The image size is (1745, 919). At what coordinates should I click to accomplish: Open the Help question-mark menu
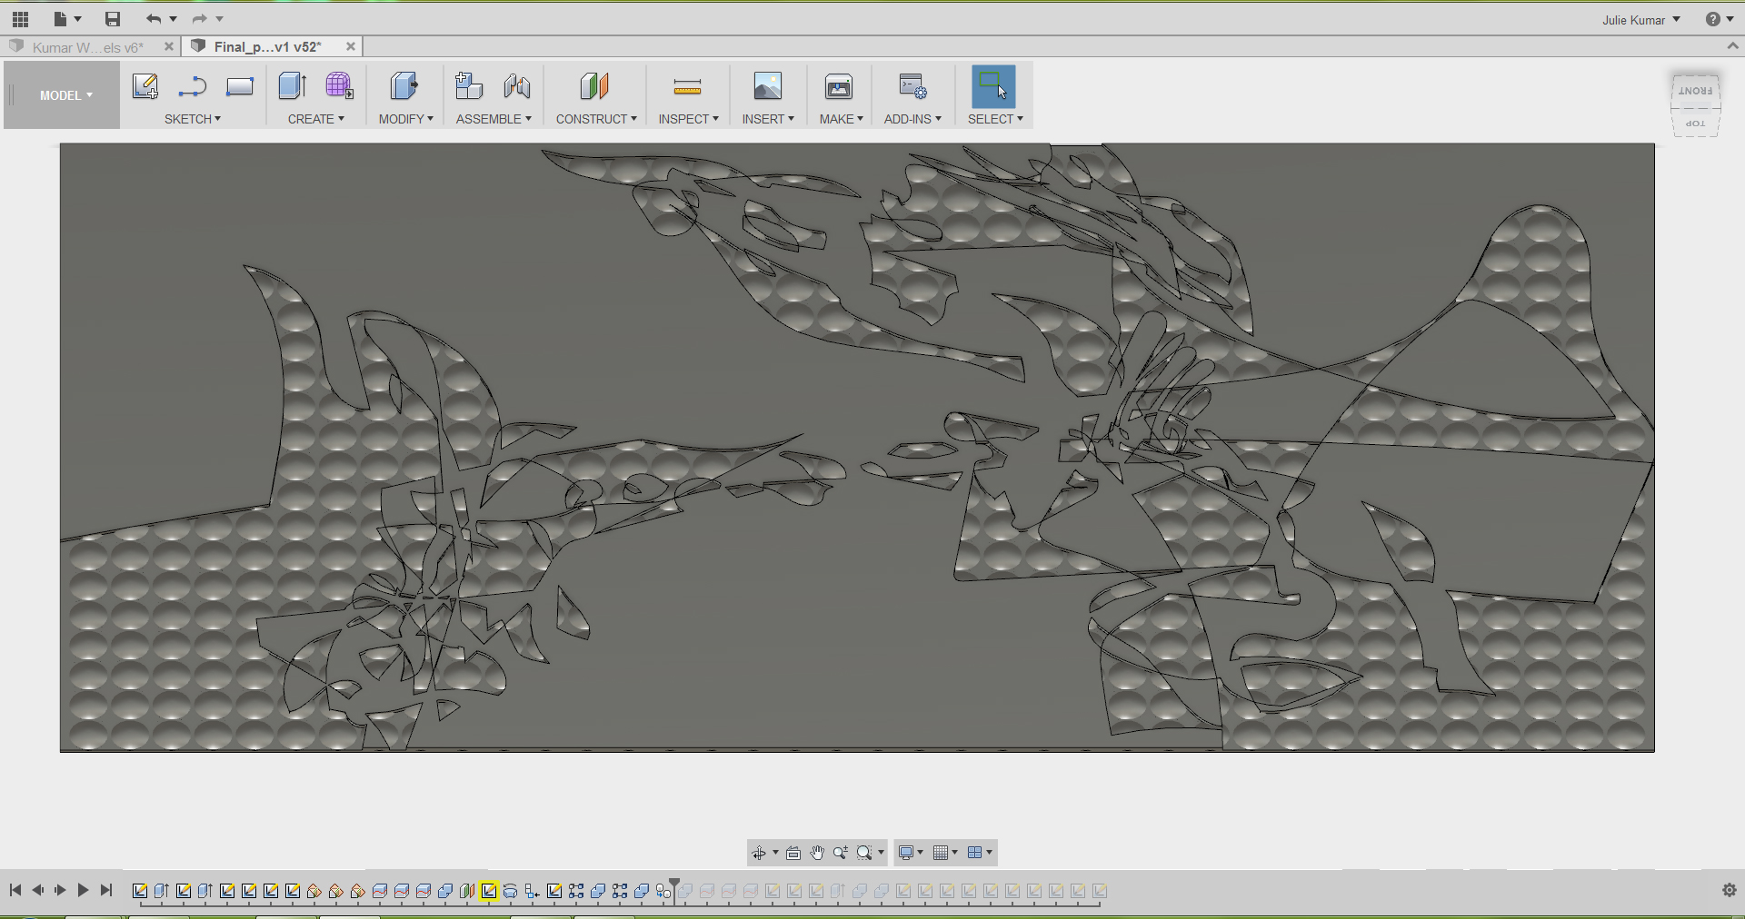tap(1720, 19)
